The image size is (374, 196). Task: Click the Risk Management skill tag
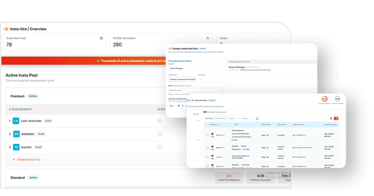pos(238,131)
